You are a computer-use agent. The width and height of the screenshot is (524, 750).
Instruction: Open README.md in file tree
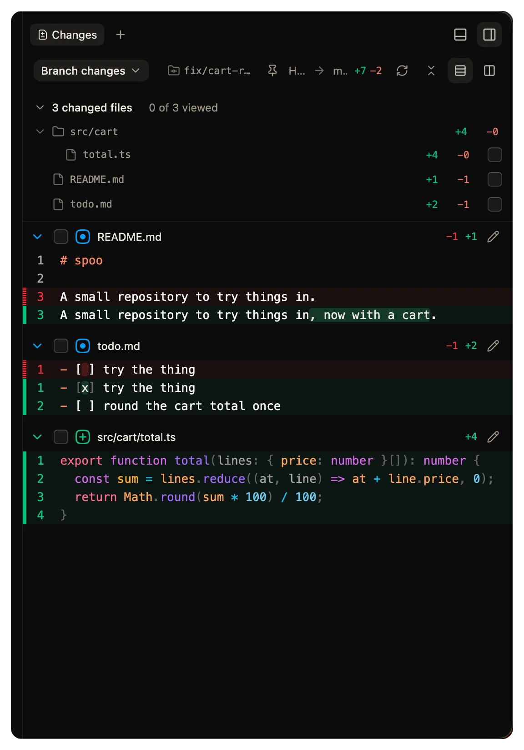[96, 179]
